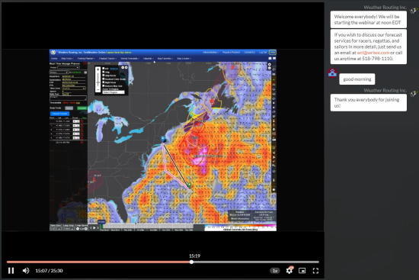419x280 pixels.
Task: Open the Select Region dropdown
Action: coord(114,92)
